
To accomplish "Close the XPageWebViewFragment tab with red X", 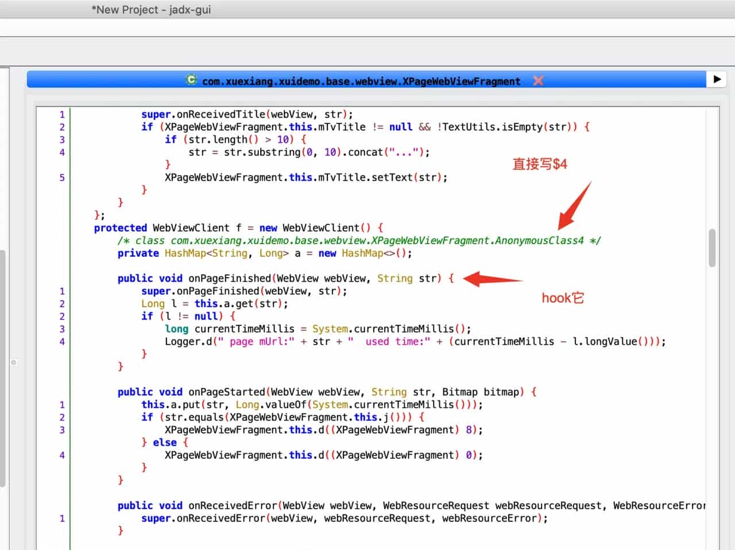I will click(x=538, y=81).
